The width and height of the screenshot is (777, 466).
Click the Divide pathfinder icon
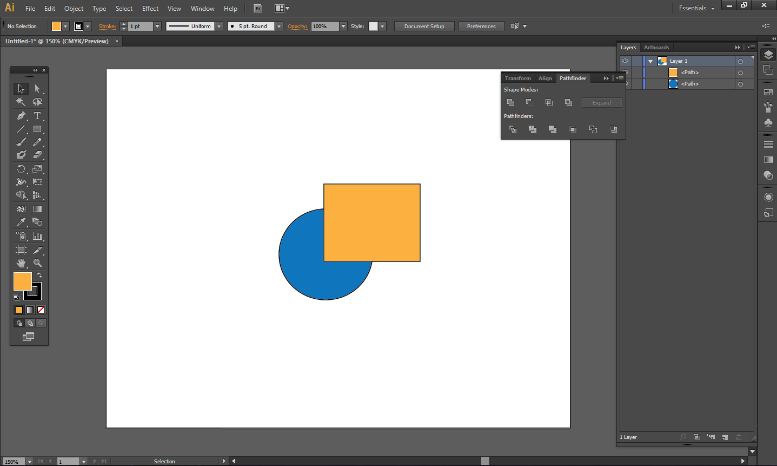(513, 129)
